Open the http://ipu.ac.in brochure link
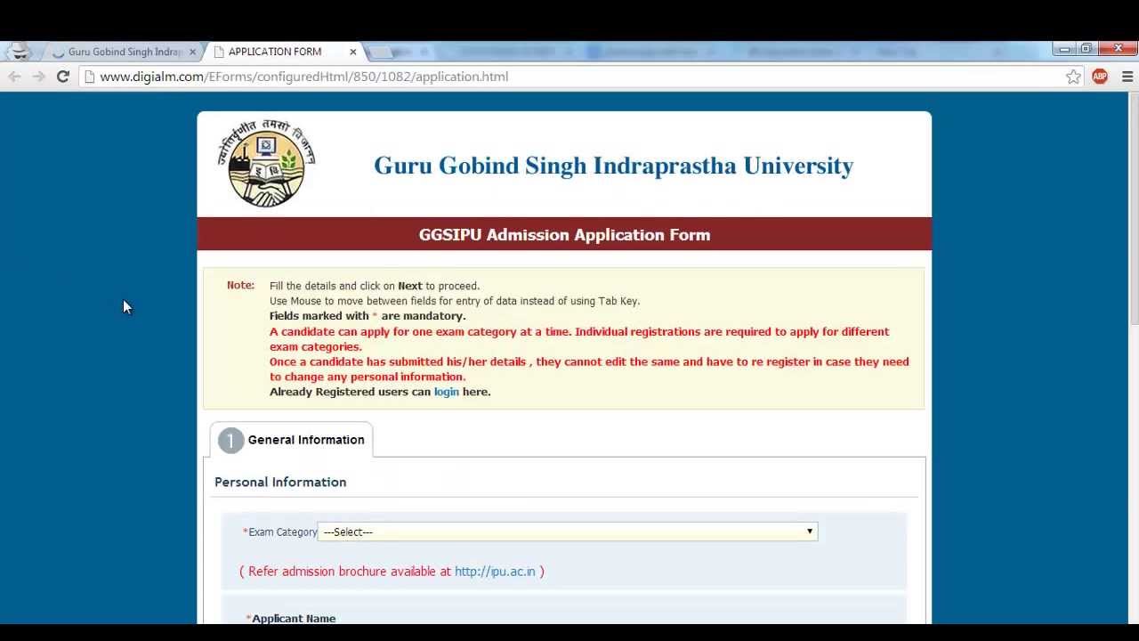Image resolution: width=1139 pixels, height=641 pixels. coord(495,572)
